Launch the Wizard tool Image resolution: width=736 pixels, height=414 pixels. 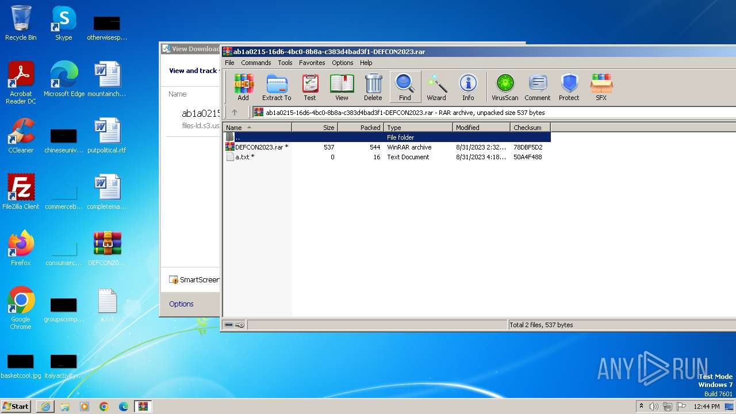tap(436, 87)
